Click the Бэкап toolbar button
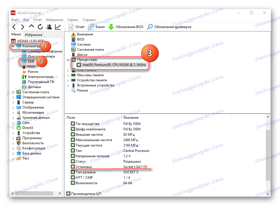This screenshot has width=280, height=206. click(96, 27)
